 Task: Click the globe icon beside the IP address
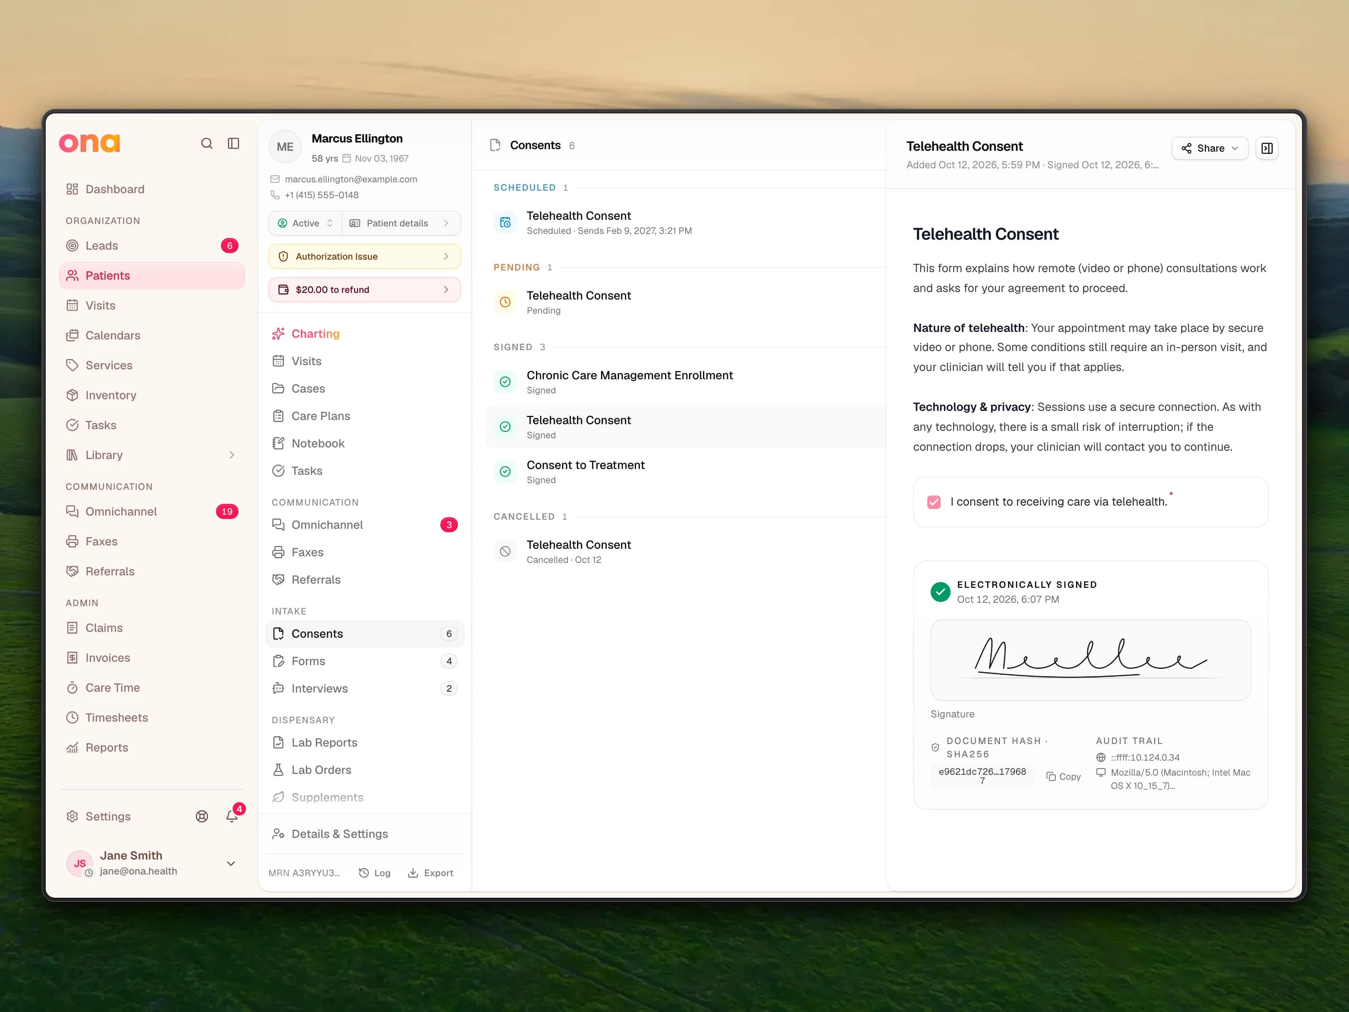click(1101, 757)
